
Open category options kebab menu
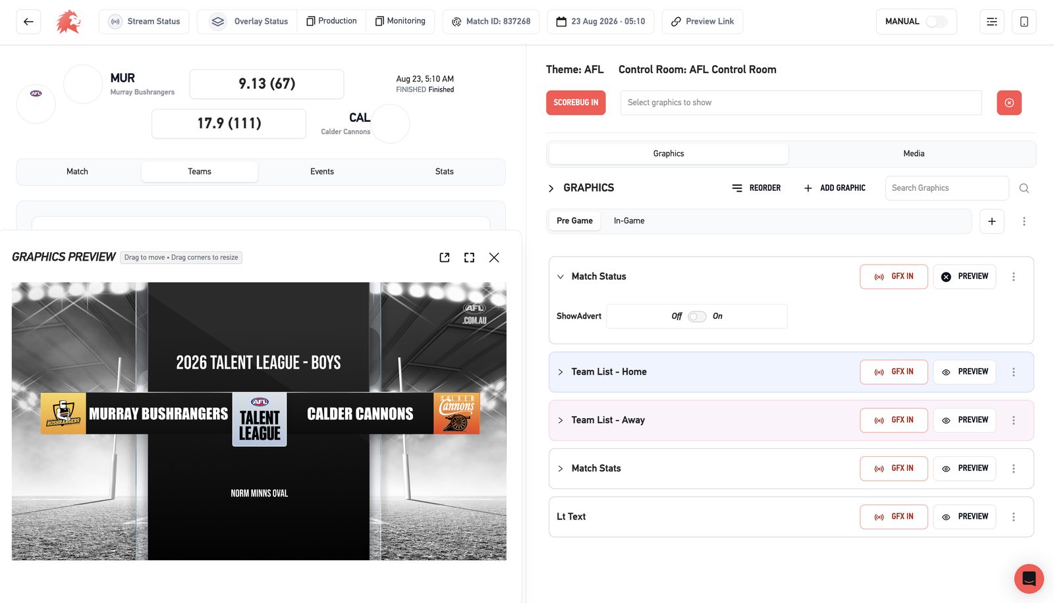1024,221
